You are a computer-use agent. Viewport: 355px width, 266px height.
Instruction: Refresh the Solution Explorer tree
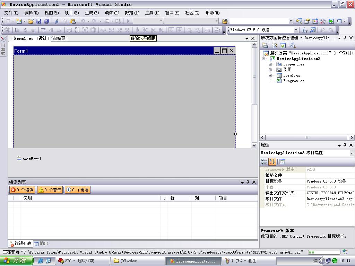283,45
